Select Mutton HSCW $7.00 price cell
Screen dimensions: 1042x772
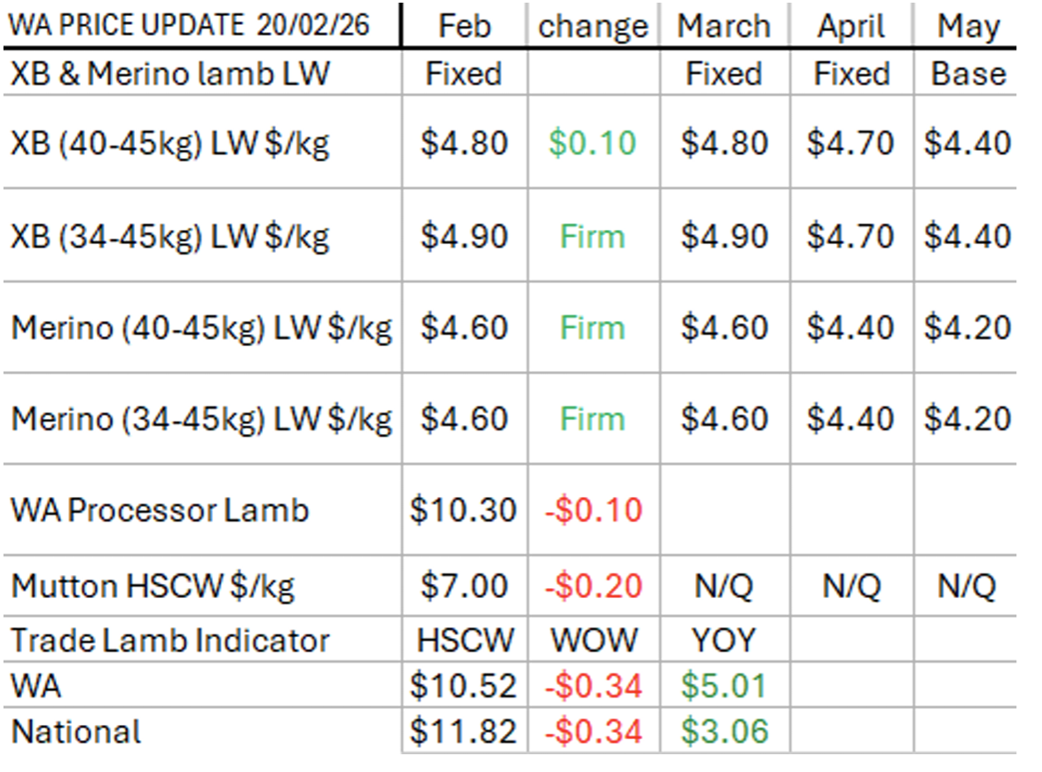(464, 586)
